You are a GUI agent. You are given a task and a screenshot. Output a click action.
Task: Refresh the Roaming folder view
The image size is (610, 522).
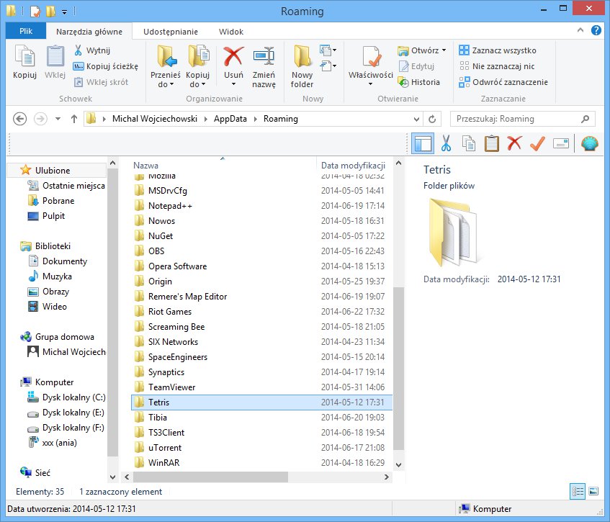click(x=432, y=119)
